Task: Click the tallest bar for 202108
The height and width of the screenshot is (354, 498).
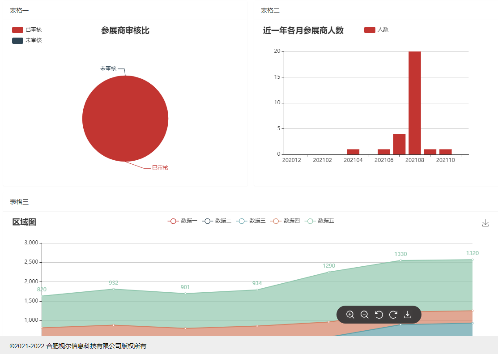Action: [415, 103]
